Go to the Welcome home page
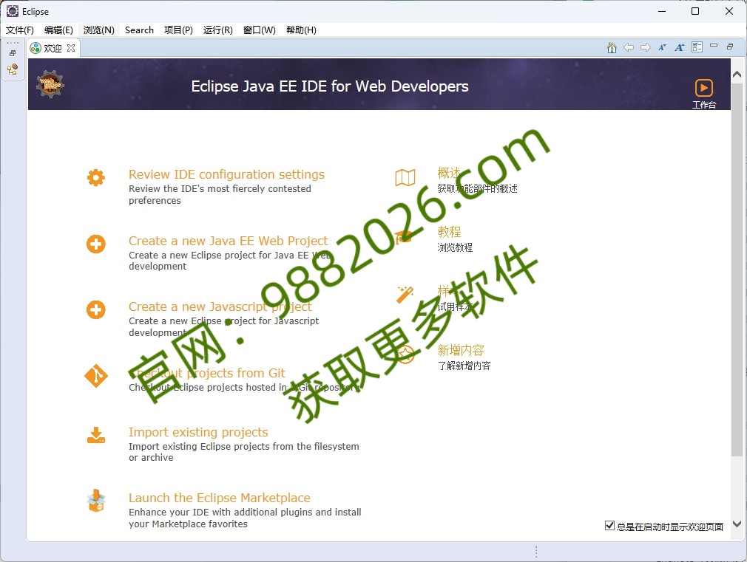This screenshot has height=562, width=747. 612,47
